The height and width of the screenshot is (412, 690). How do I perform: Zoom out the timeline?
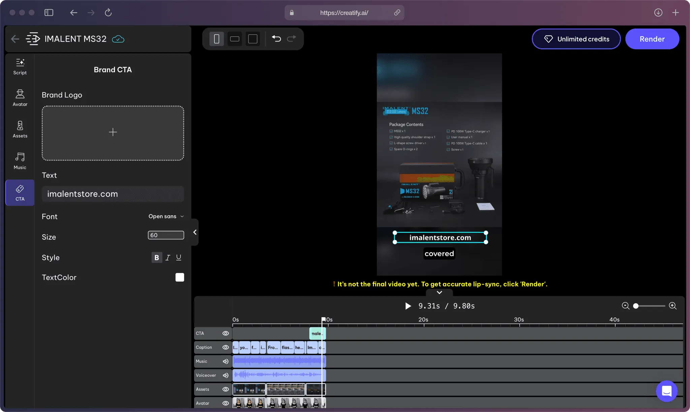pyautogui.click(x=626, y=306)
